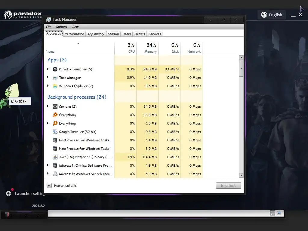308x231 pixels.
Task: Expand Microsoft Windows Search Indexer entry
Action: pyautogui.click(x=48, y=174)
